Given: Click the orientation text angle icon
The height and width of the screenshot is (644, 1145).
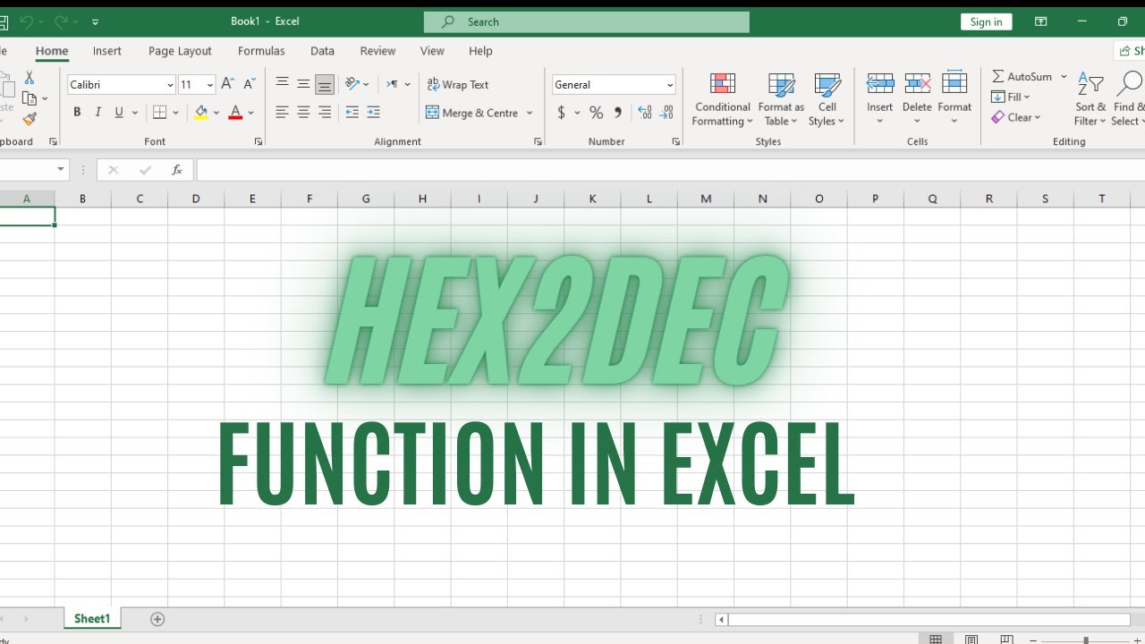Looking at the screenshot, I should coord(352,84).
